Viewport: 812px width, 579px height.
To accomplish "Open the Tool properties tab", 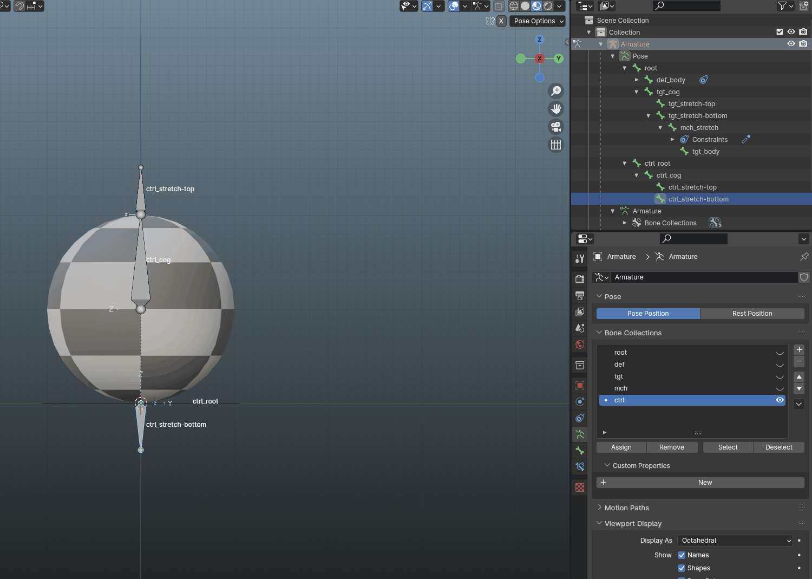I will pos(580,259).
